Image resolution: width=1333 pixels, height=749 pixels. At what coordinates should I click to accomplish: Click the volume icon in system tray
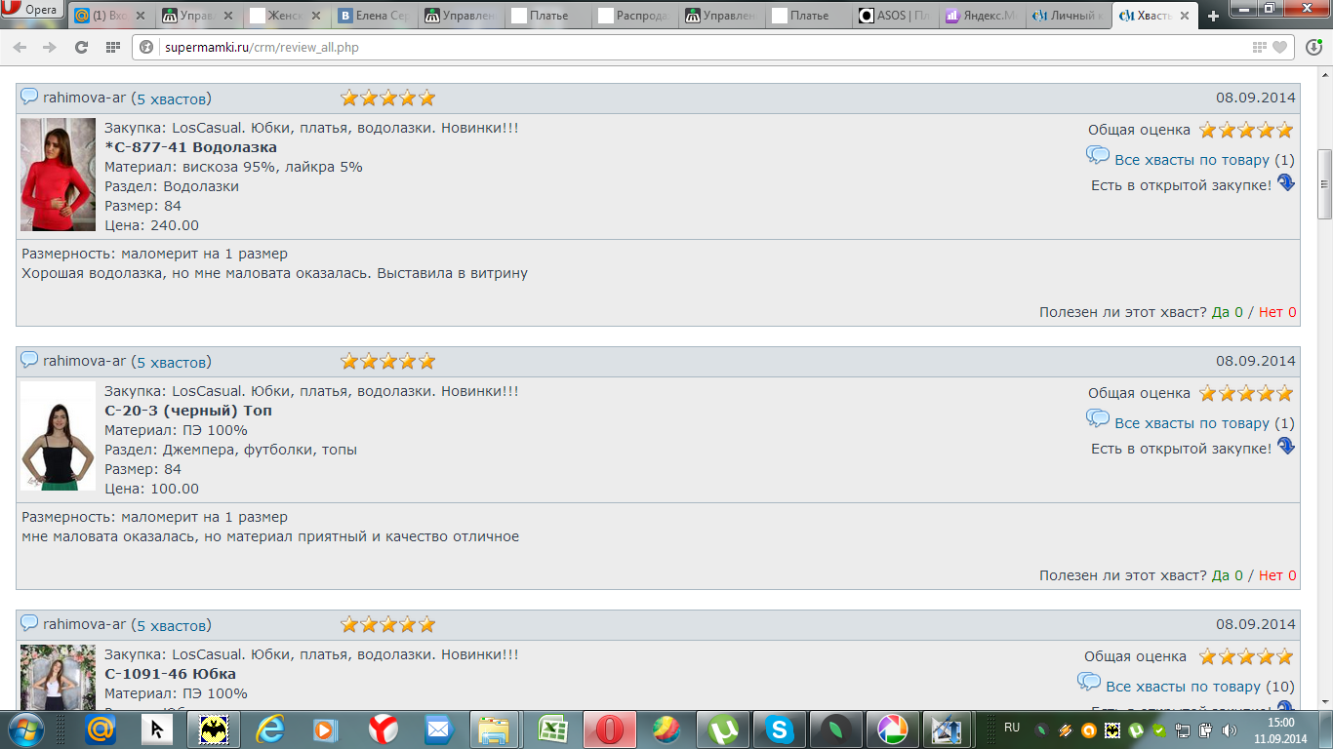coord(1230,729)
